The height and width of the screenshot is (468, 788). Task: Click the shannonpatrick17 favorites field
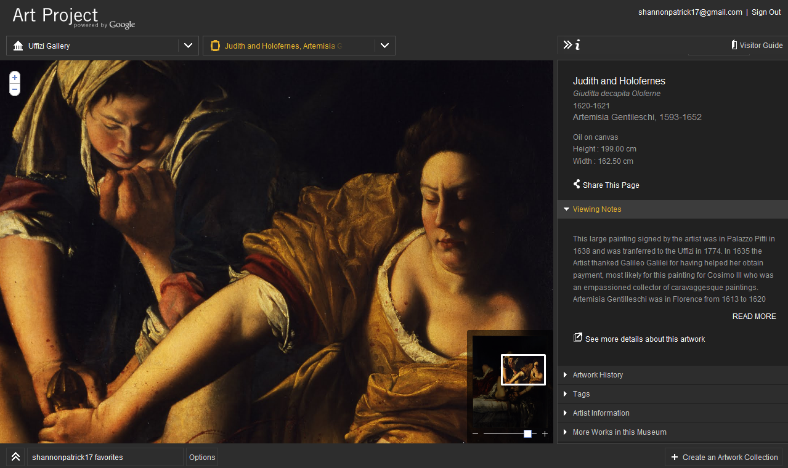click(105, 457)
